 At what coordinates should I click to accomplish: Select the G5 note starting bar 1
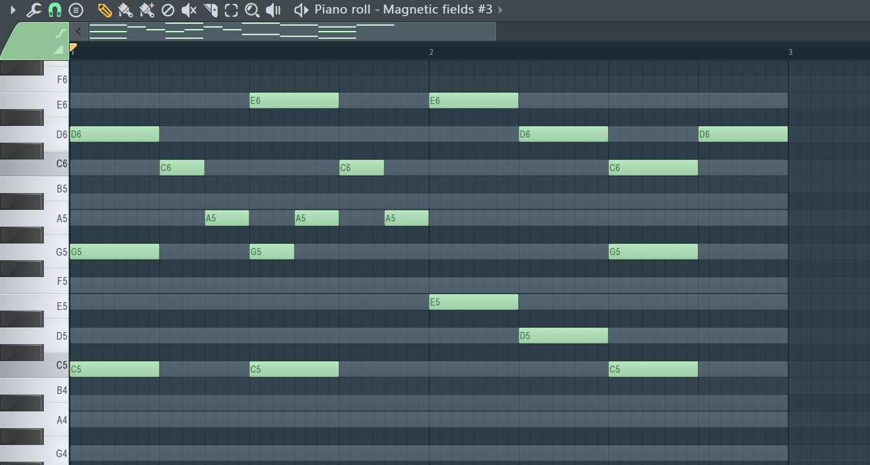click(114, 252)
